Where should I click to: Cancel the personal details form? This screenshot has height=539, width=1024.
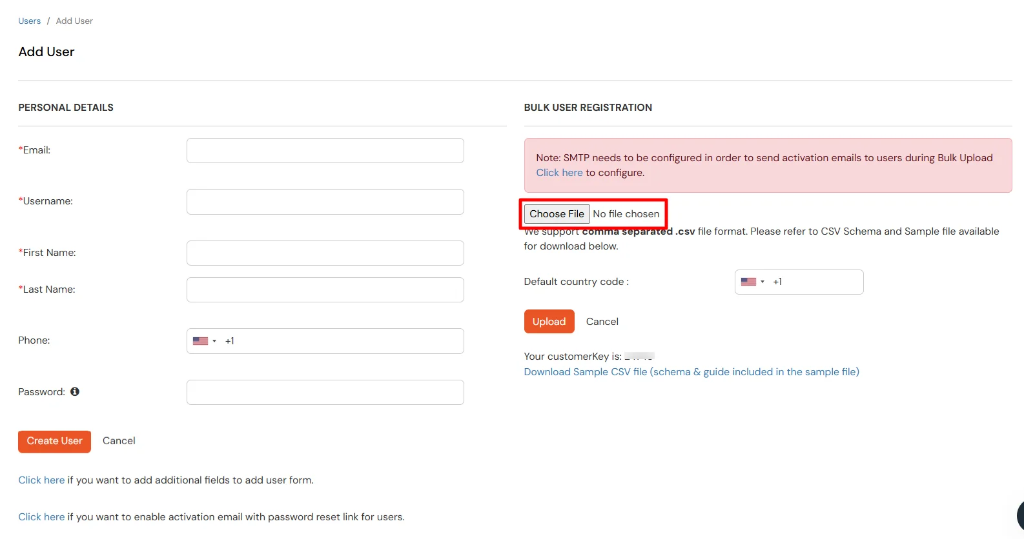[119, 440]
